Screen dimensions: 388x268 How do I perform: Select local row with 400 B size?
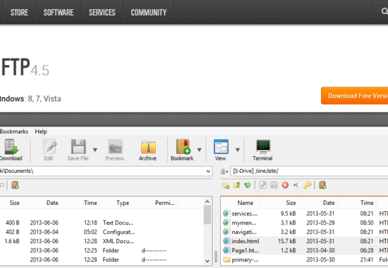pos(102,222)
